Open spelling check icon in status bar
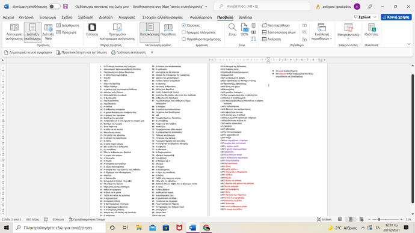Viewport: 415px width, 233px height. coord(46,220)
